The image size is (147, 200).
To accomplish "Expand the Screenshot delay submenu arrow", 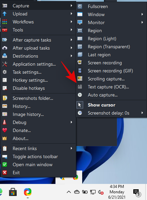I will [x=142, y=113].
